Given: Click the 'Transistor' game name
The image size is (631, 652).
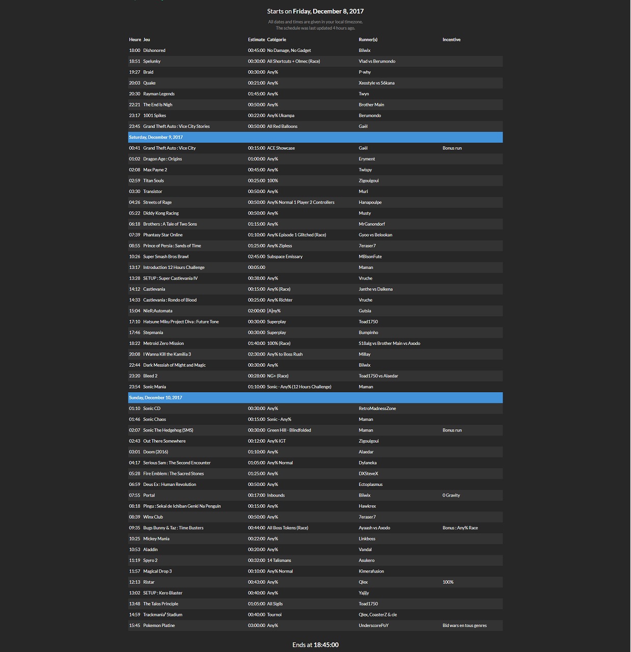Looking at the screenshot, I should pyautogui.click(x=153, y=192).
